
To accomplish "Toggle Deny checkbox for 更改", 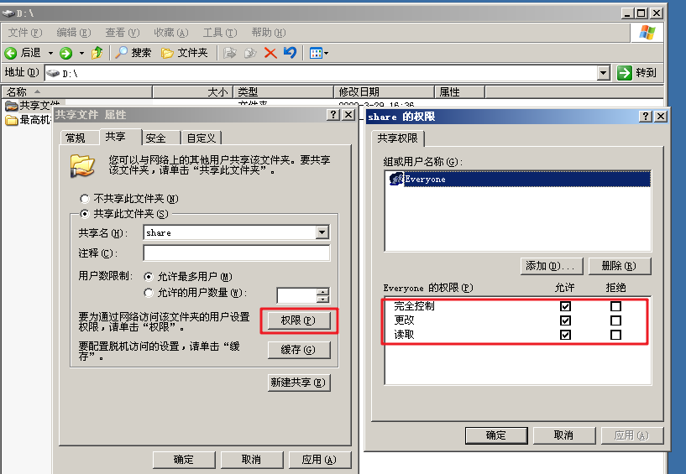I will pyautogui.click(x=615, y=320).
